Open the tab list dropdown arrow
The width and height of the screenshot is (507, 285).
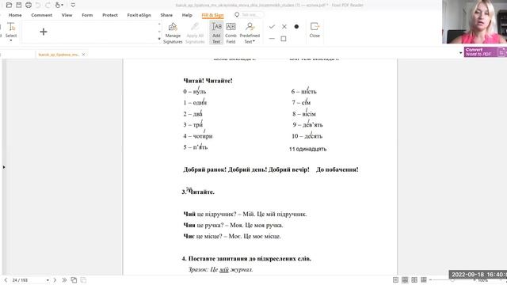pyautogui.click(x=461, y=53)
